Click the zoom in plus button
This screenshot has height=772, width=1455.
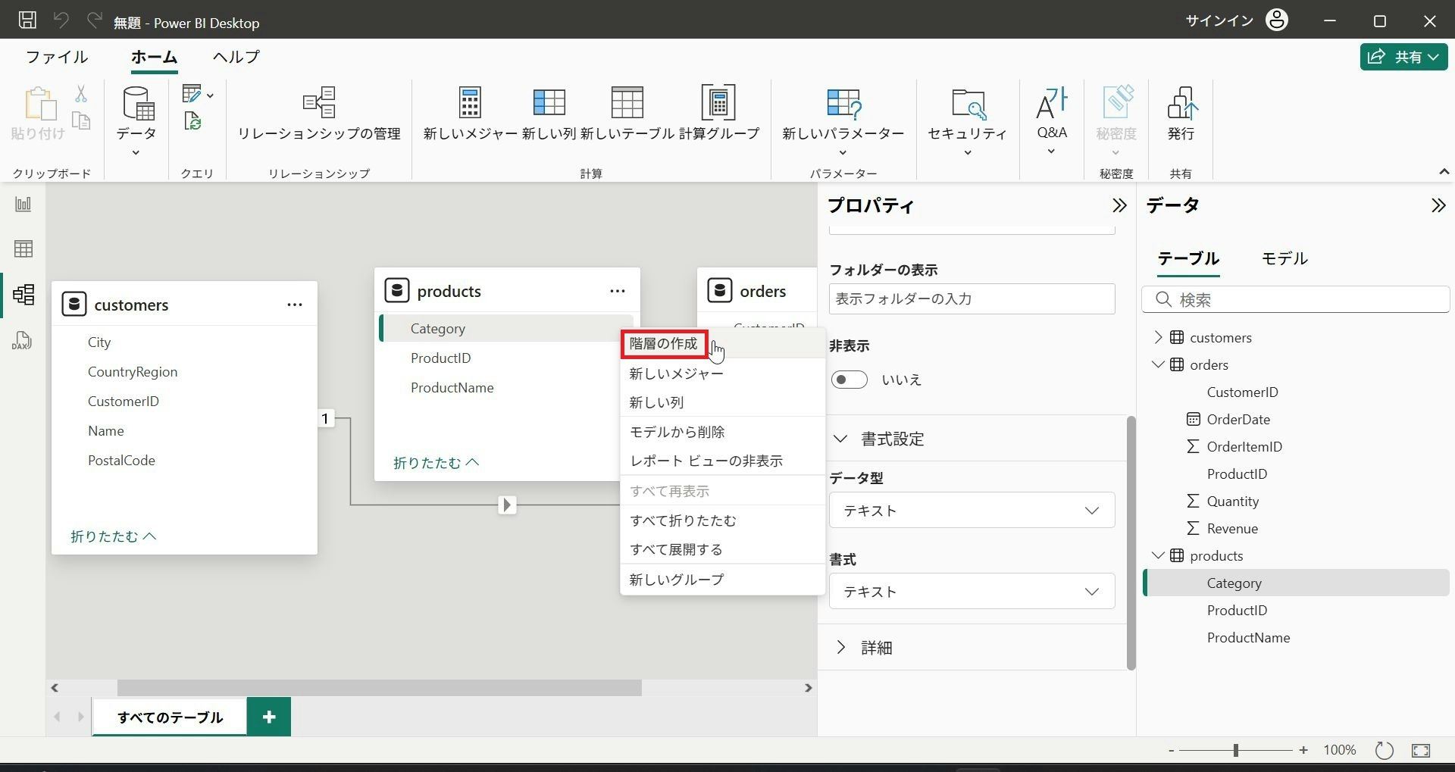(1303, 750)
